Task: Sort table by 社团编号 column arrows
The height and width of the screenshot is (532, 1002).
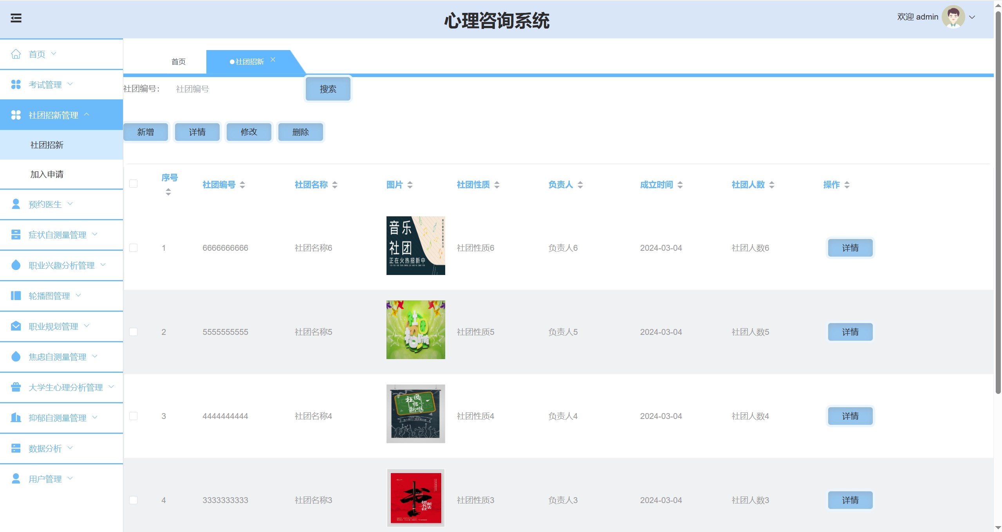Action: pos(242,185)
